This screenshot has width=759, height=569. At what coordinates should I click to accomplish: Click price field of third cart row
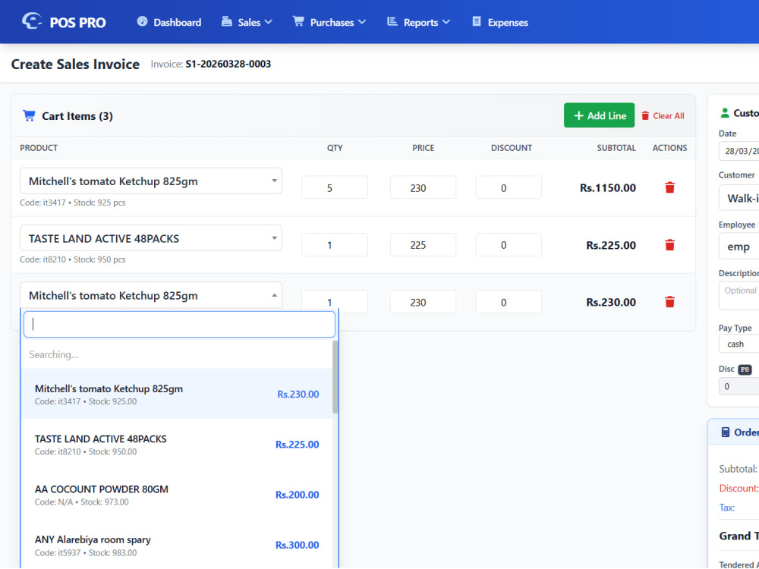click(x=423, y=302)
